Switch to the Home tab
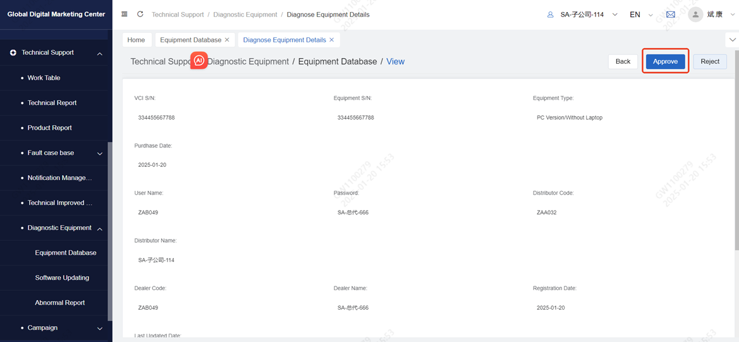The height and width of the screenshot is (342, 739). coord(136,40)
